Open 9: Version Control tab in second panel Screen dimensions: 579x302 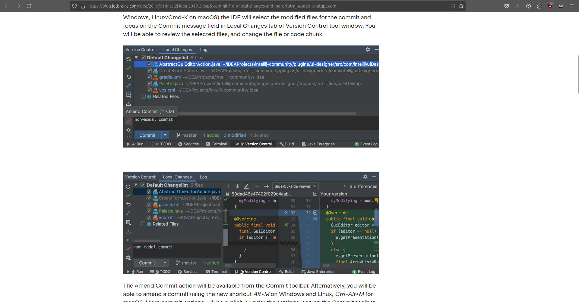coord(253,272)
